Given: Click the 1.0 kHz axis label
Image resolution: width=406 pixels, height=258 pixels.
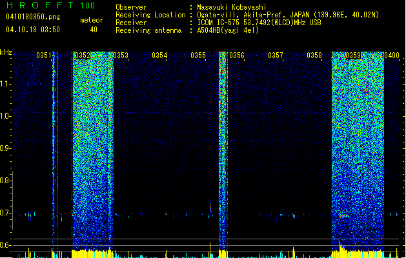Looking at the screenshot, I should (6, 116).
